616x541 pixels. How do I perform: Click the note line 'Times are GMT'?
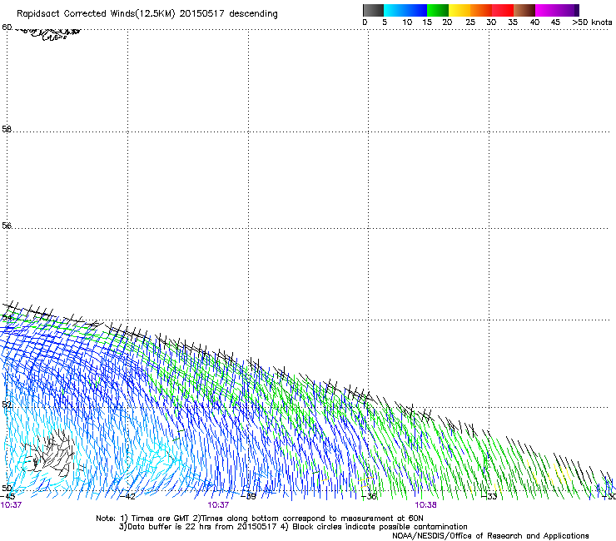(161, 519)
